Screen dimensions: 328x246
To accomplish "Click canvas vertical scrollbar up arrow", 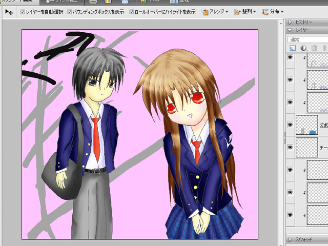I will [x=281, y=24].
